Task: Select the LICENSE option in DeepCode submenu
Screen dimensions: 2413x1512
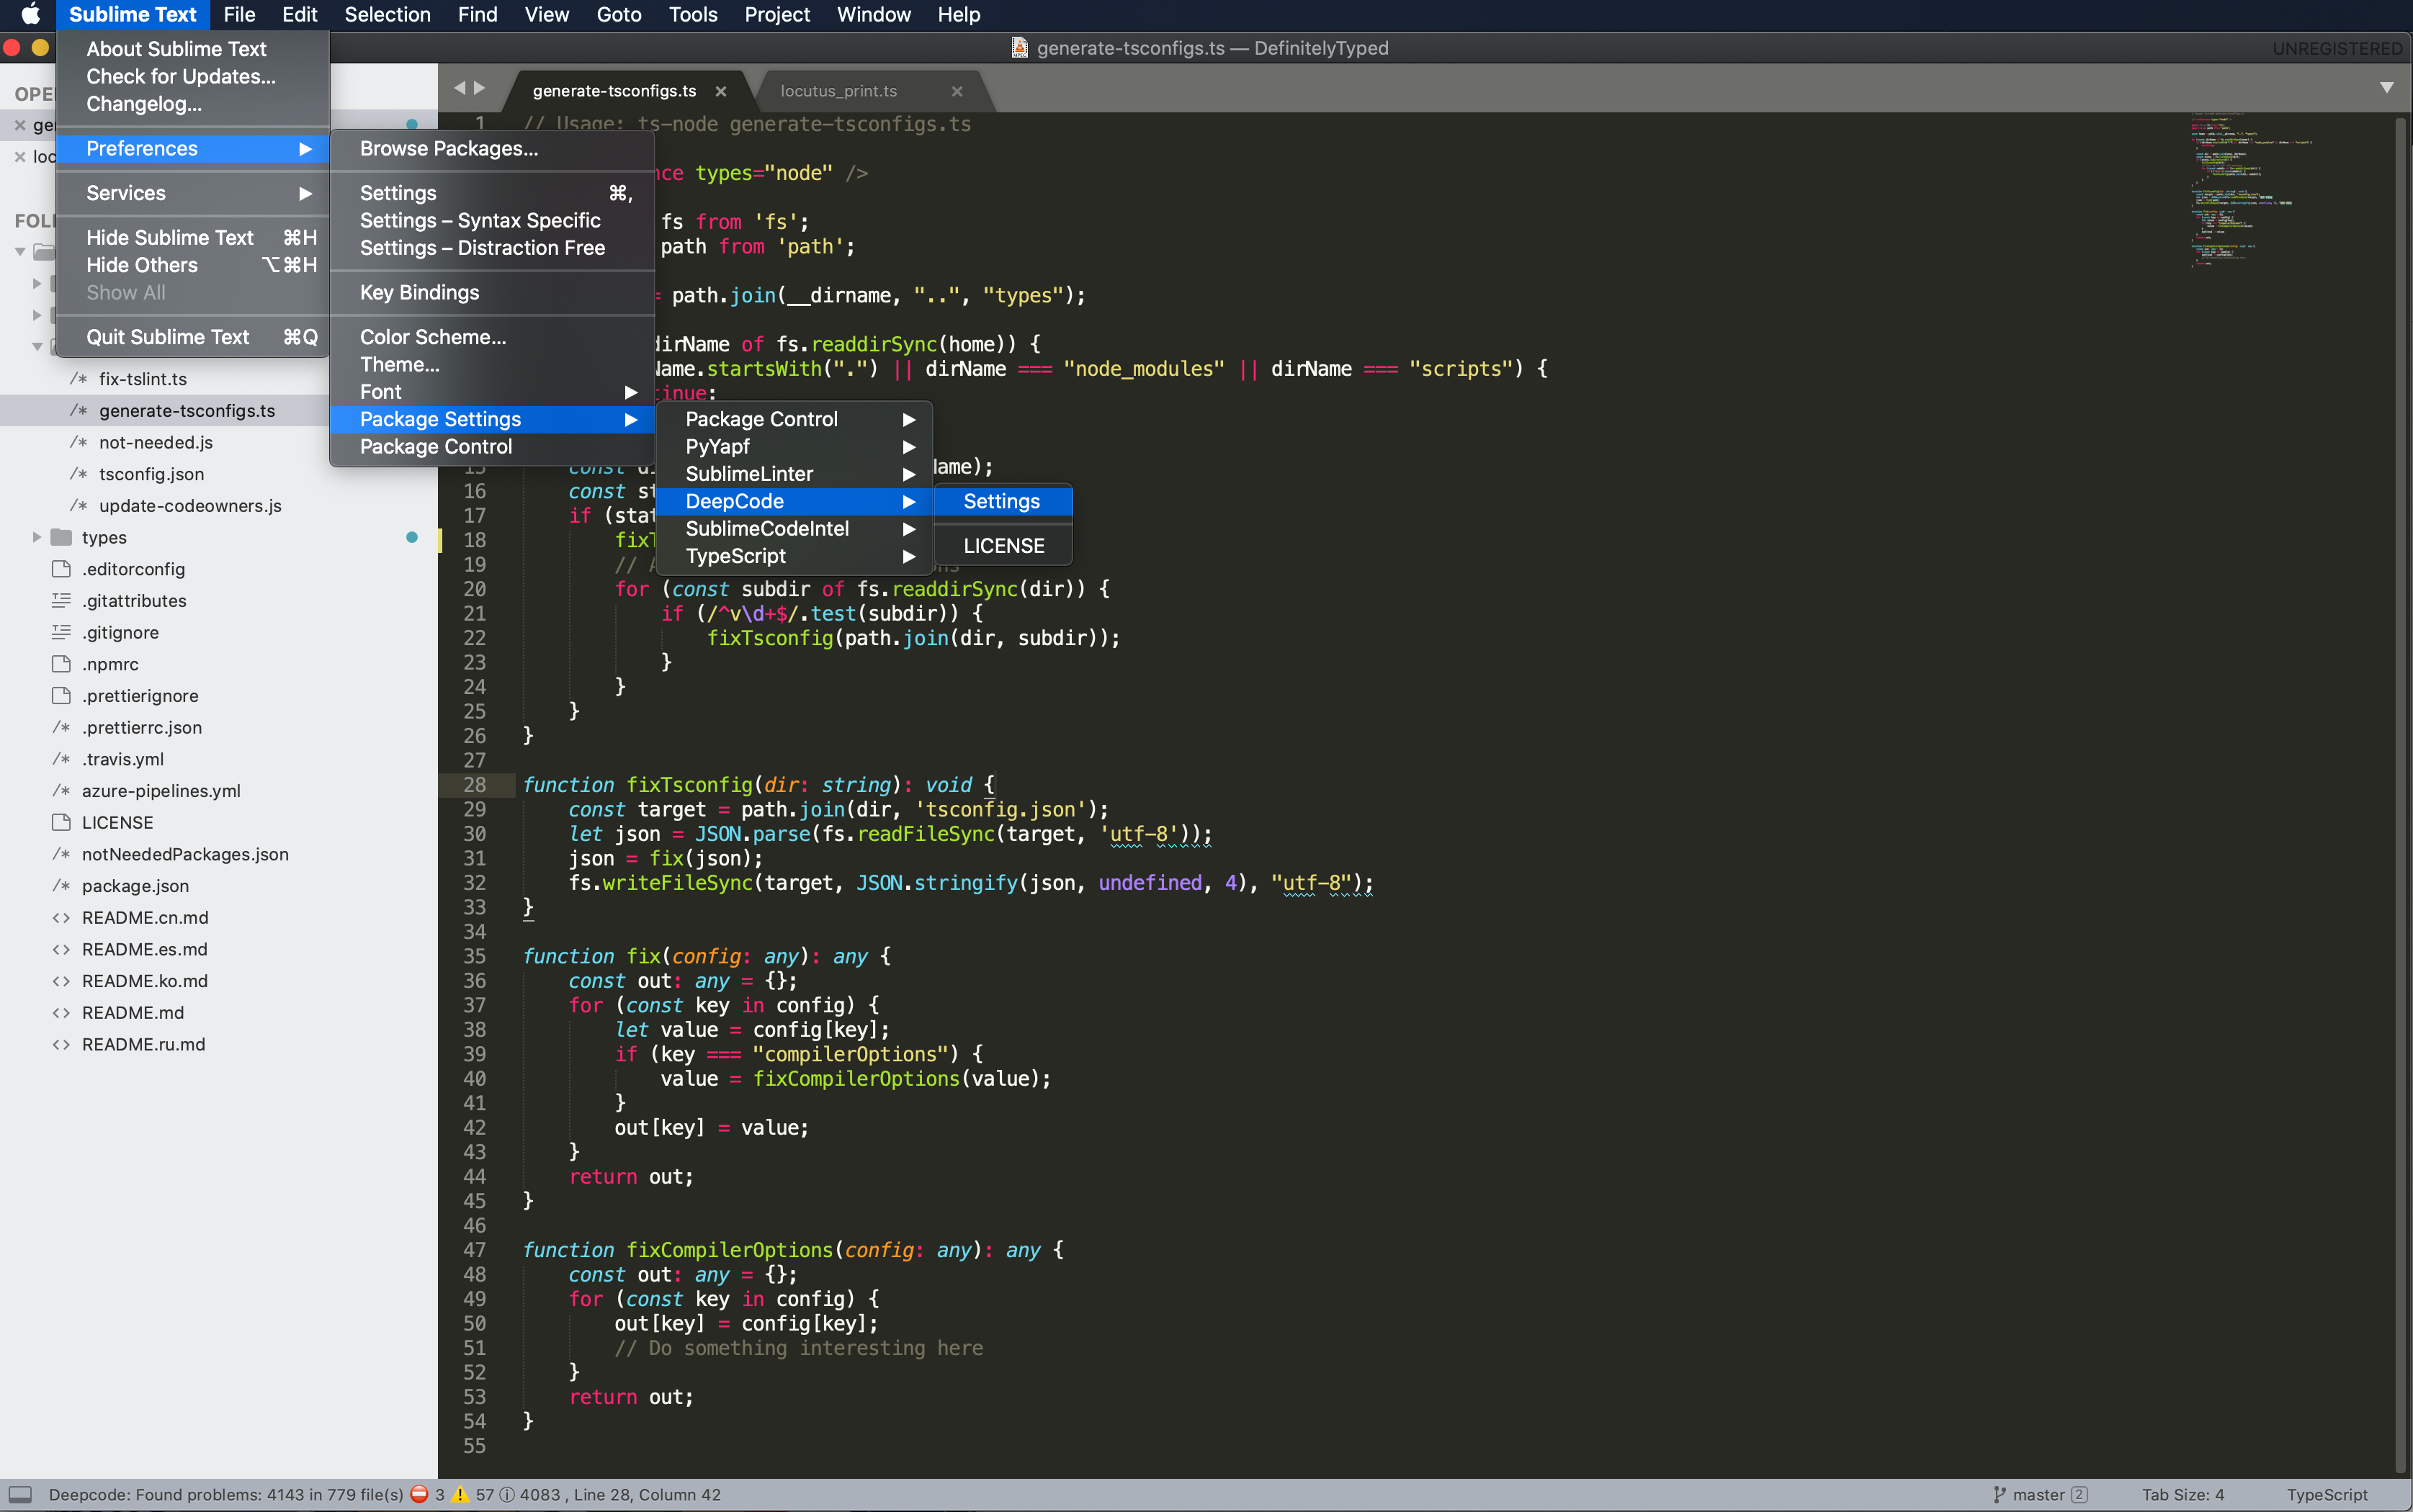Action: [x=1003, y=544]
